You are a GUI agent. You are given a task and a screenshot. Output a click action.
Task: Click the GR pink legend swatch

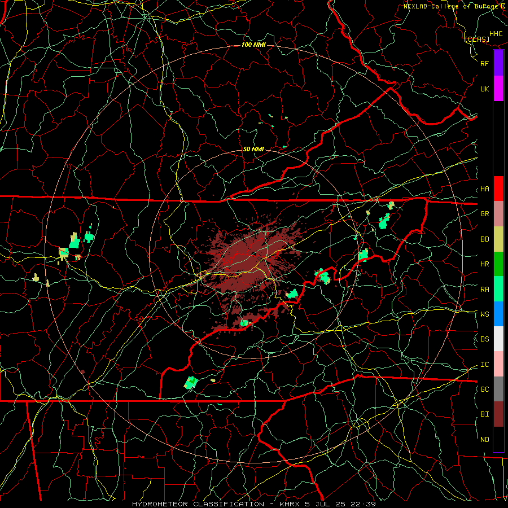pos(498,214)
